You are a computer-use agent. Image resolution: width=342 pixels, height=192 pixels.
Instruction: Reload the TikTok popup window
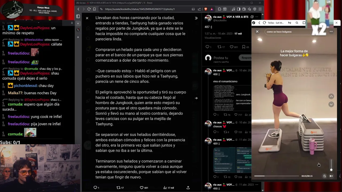[264, 23]
